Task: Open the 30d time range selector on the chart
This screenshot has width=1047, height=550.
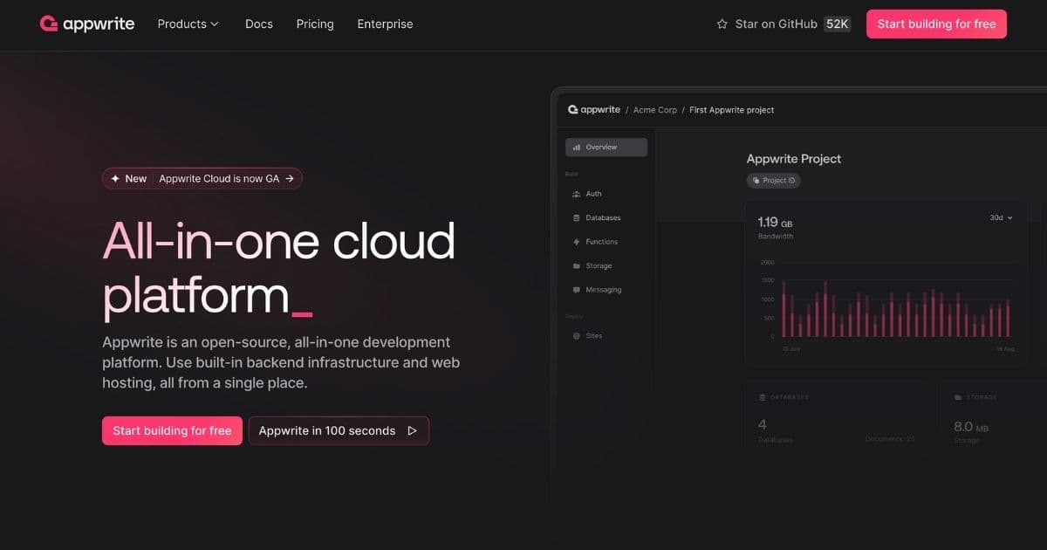Action: [1000, 217]
